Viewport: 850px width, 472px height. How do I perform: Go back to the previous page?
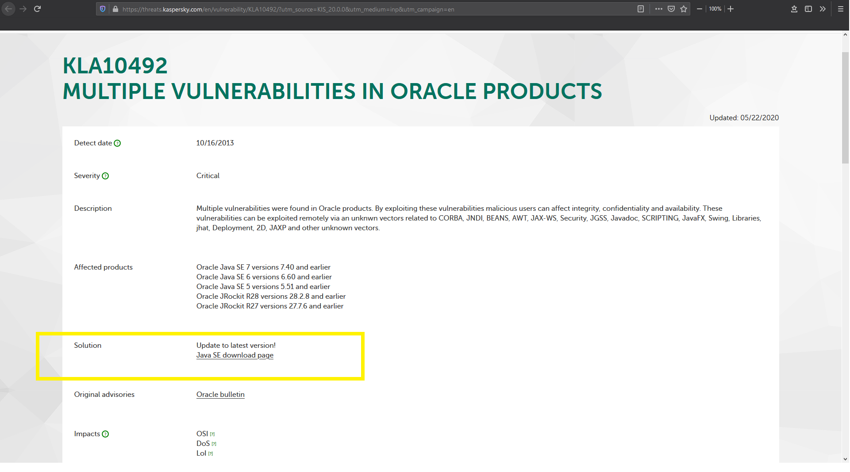tap(8, 9)
